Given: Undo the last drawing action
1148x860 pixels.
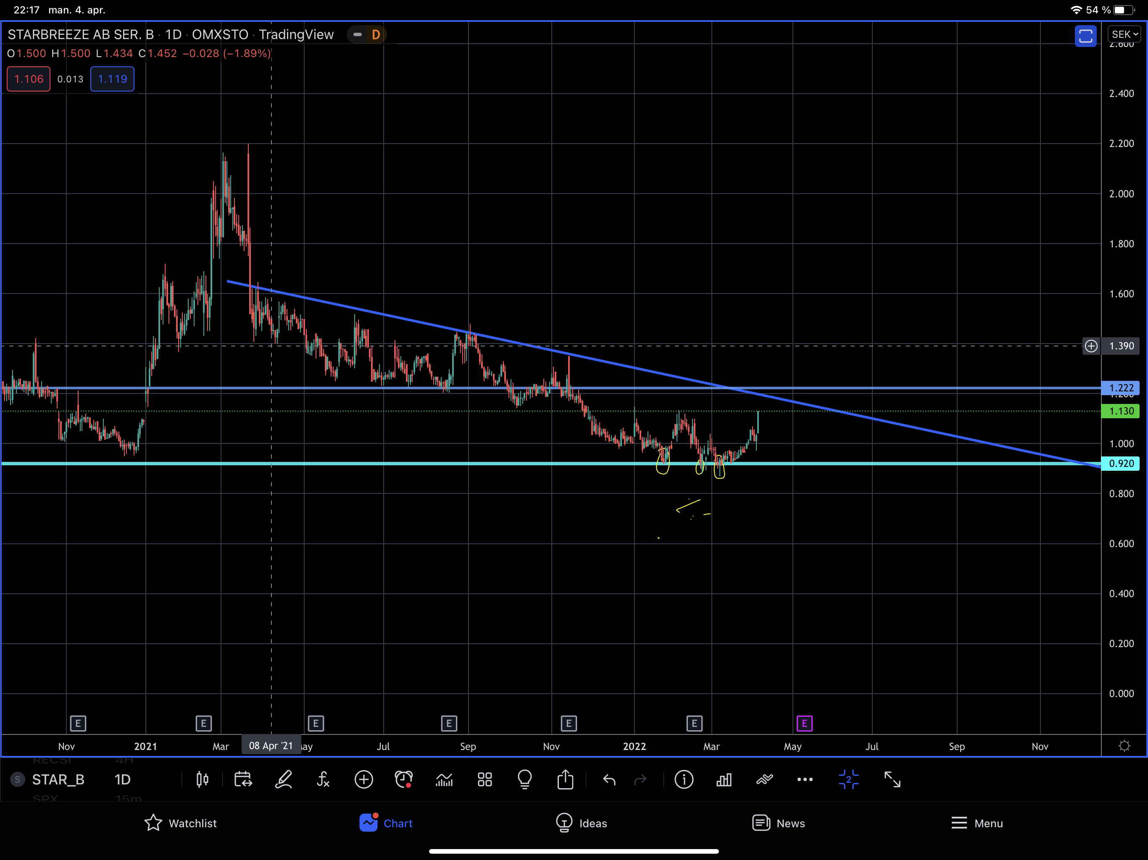Looking at the screenshot, I should (609, 779).
